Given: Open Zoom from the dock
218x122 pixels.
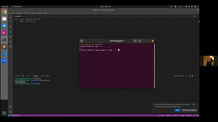Looking at the screenshot, I should [4, 61].
